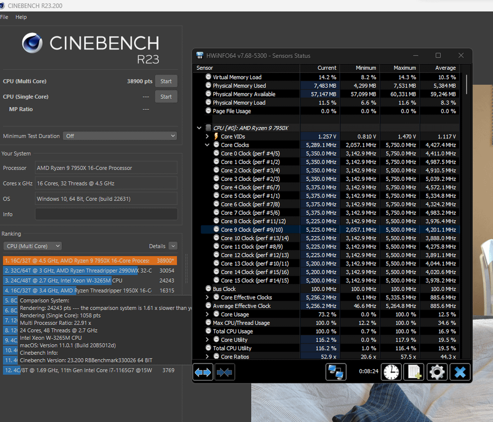Click the Max CPU/Thread Usage sensor icon
The image size is (493, 422).
coord(208,322)
